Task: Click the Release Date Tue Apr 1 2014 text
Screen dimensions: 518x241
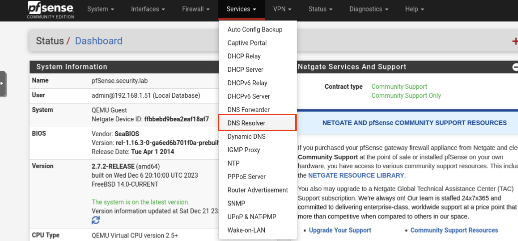Action: tap(133, 152)
